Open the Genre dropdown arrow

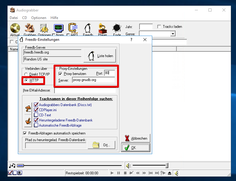coord(173,34)
